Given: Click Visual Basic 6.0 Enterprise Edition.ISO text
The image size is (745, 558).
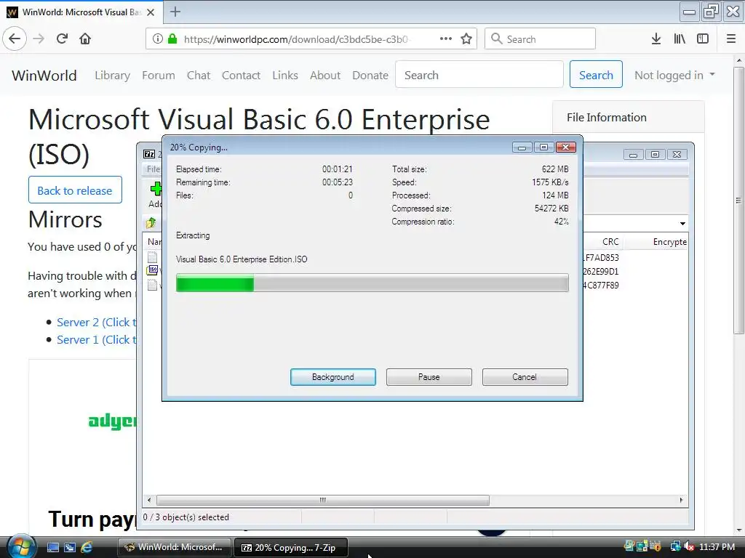Looking at the screenshot, I should pyautogui.click(x=242, y=259).
